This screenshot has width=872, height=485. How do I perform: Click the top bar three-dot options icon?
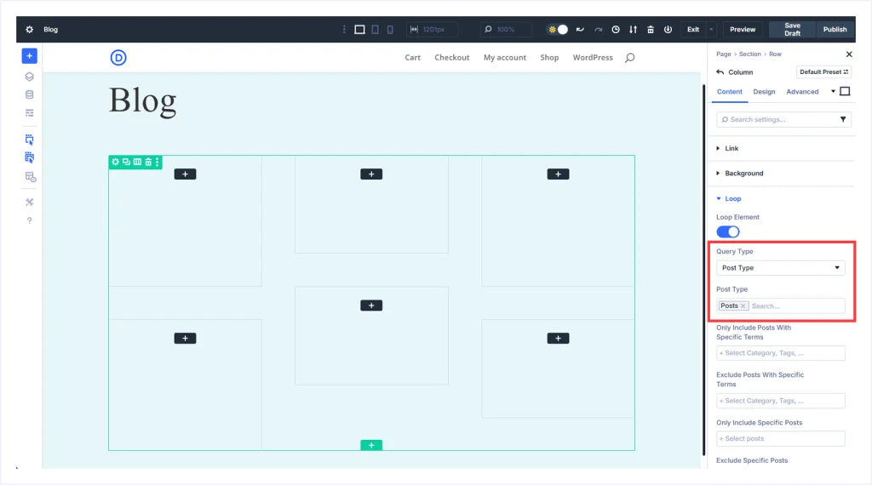pos(344,30)
